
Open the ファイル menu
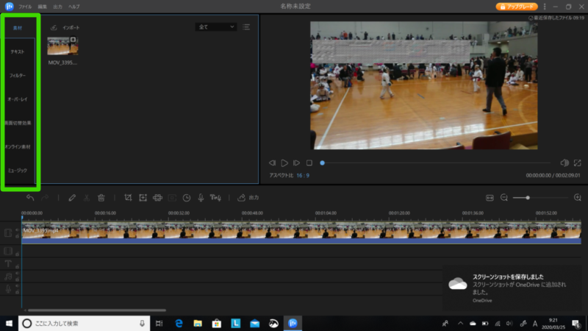[25, 7]
